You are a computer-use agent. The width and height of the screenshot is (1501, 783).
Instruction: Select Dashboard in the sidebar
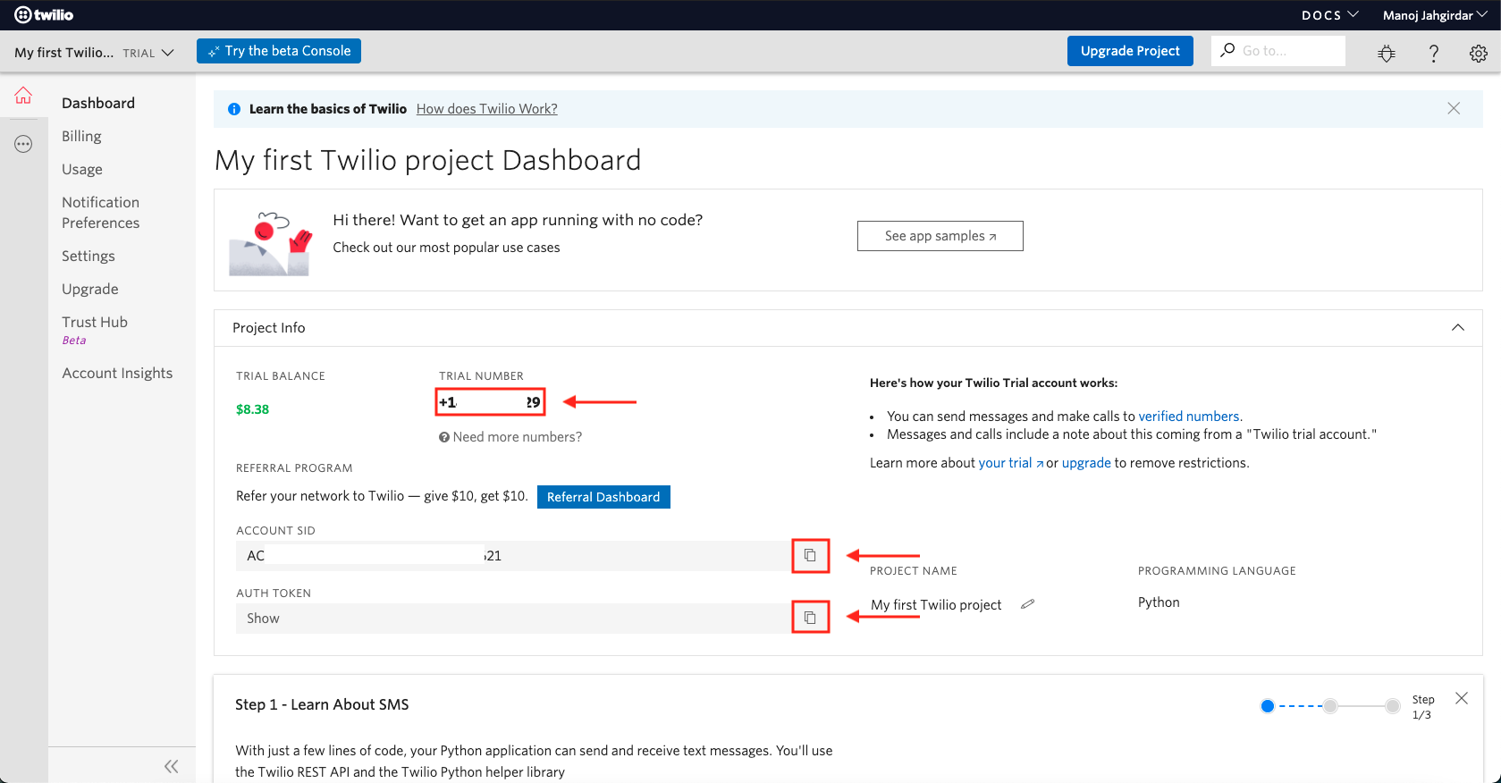98,103
